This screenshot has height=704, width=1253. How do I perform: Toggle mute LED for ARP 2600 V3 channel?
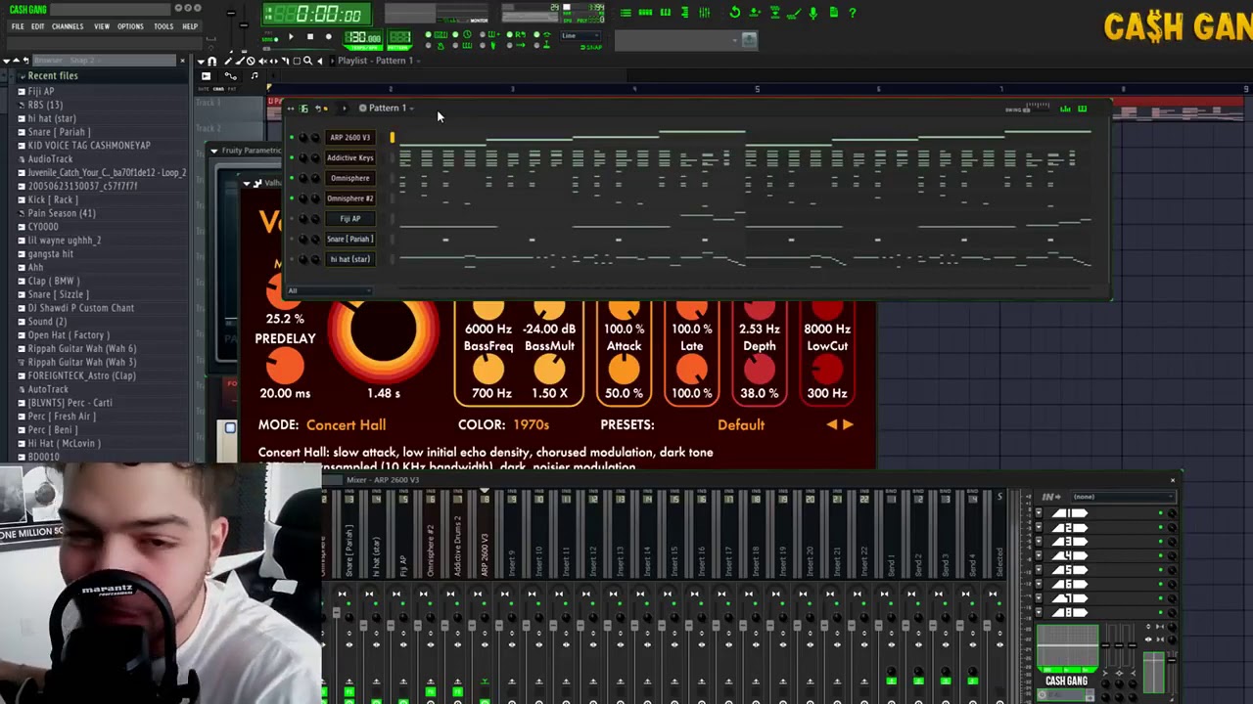coord(291,138)
